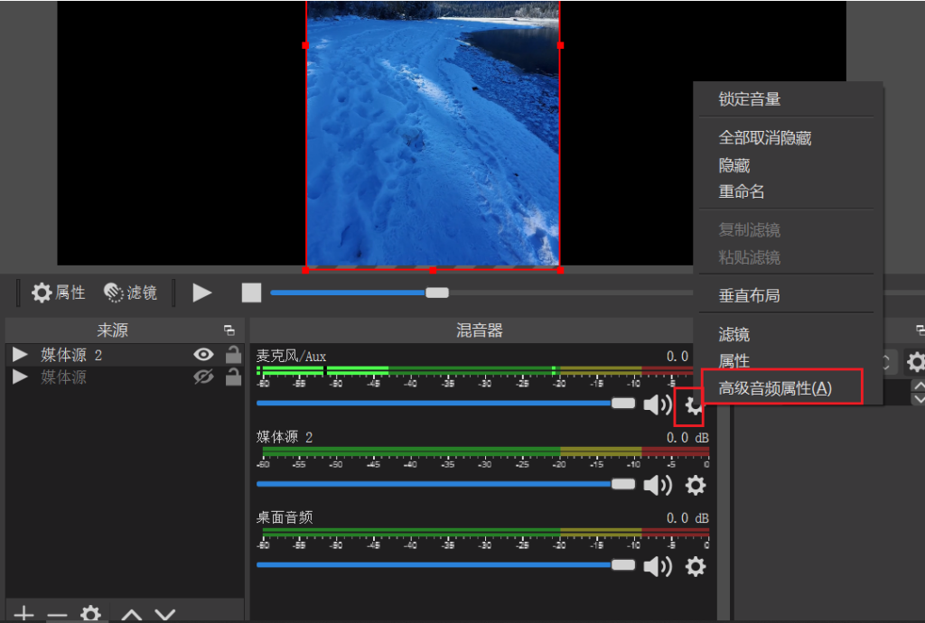The image size is (925, 623).
Task: Move source down with arrow
Action: click(165, 616)
